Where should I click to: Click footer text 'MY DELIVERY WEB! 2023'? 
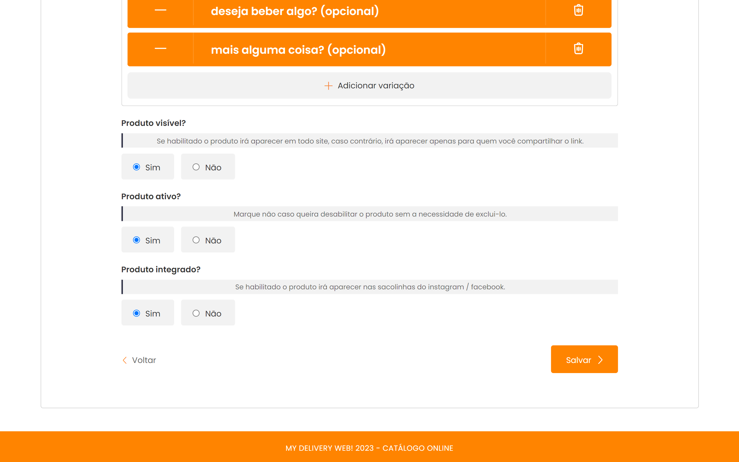[x=329, y=448]
